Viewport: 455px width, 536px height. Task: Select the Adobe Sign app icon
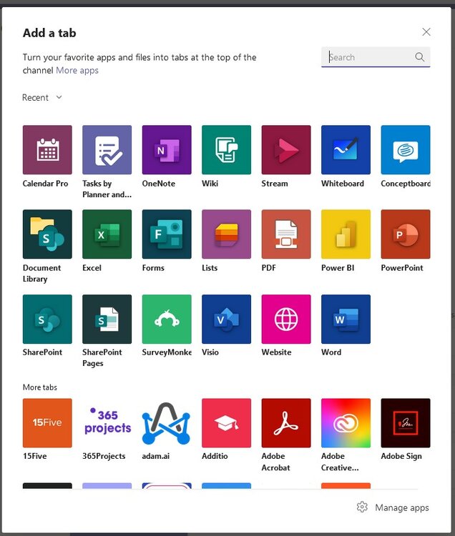coord(406,423)
